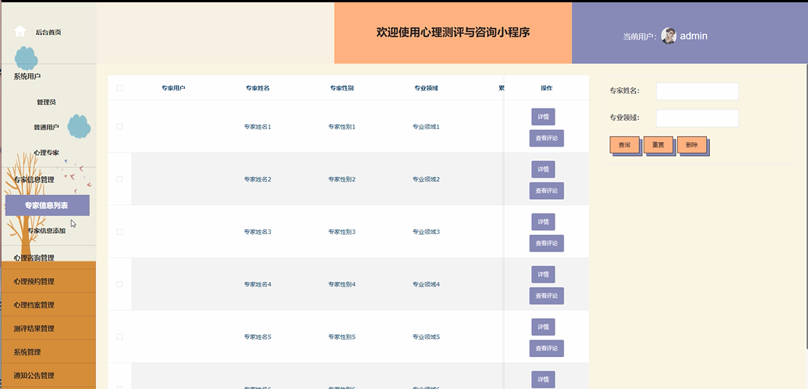The height and width of the screenshot is (389, 808).
Task: Click 查看评论 button for 专家姓名4
Action: tap(547, 296)
